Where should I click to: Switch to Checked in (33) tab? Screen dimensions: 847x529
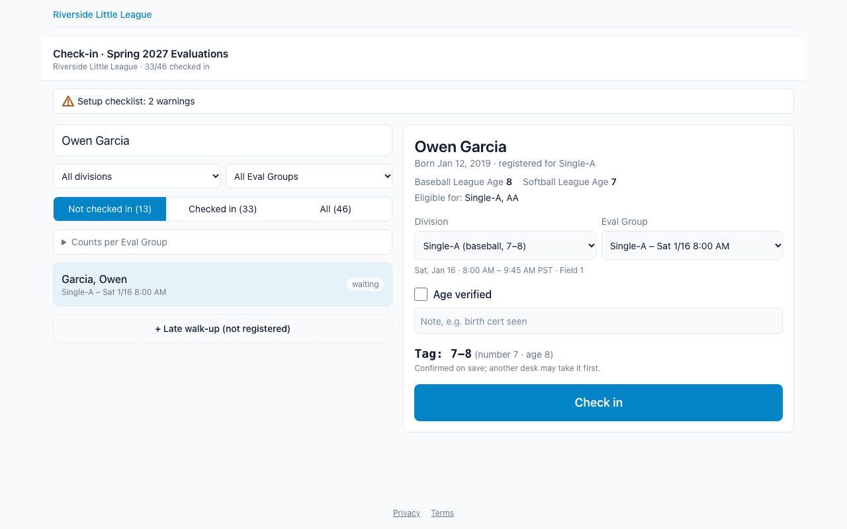[222, 209]
